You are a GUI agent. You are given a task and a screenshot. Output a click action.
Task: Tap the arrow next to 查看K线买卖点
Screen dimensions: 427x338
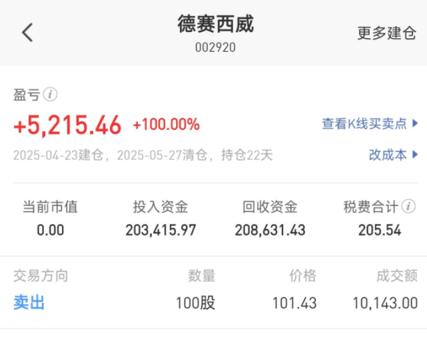(x=415, y=123)
